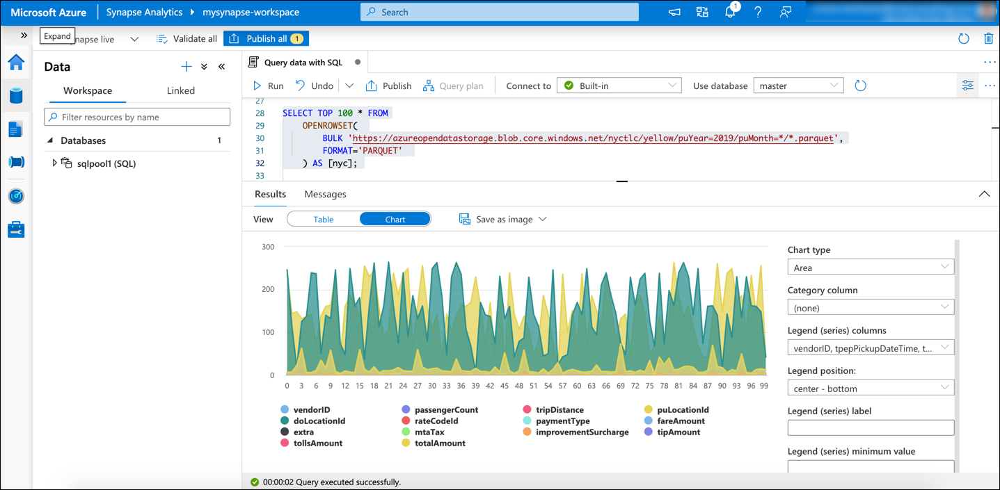
Task: Expand the sqlpool1 (SQL) tree node
Action: point(55,163)
